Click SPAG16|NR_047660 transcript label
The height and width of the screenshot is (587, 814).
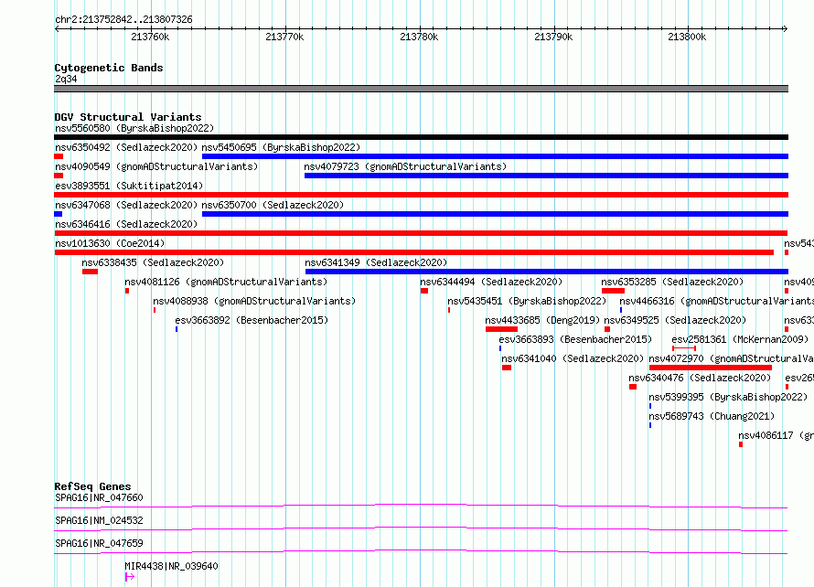pyautogui.click(x=99, y=497)
